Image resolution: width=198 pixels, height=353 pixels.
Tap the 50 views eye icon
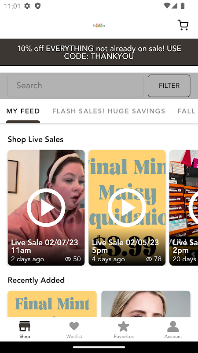[68, 259]
